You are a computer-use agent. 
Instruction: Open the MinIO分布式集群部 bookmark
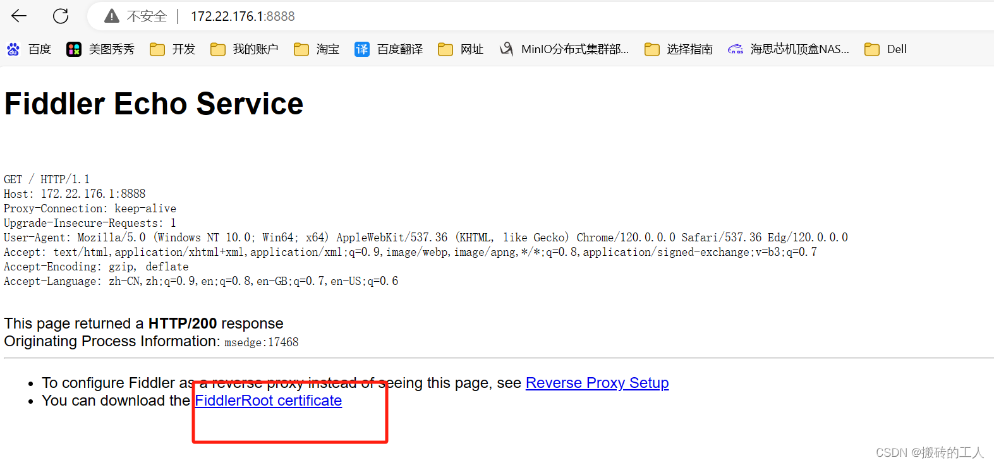(x=564, y=49)
